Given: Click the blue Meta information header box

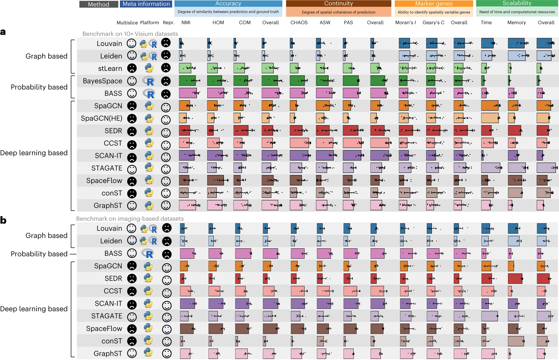Looking at the screenshot, I should [x=146, y=4].
